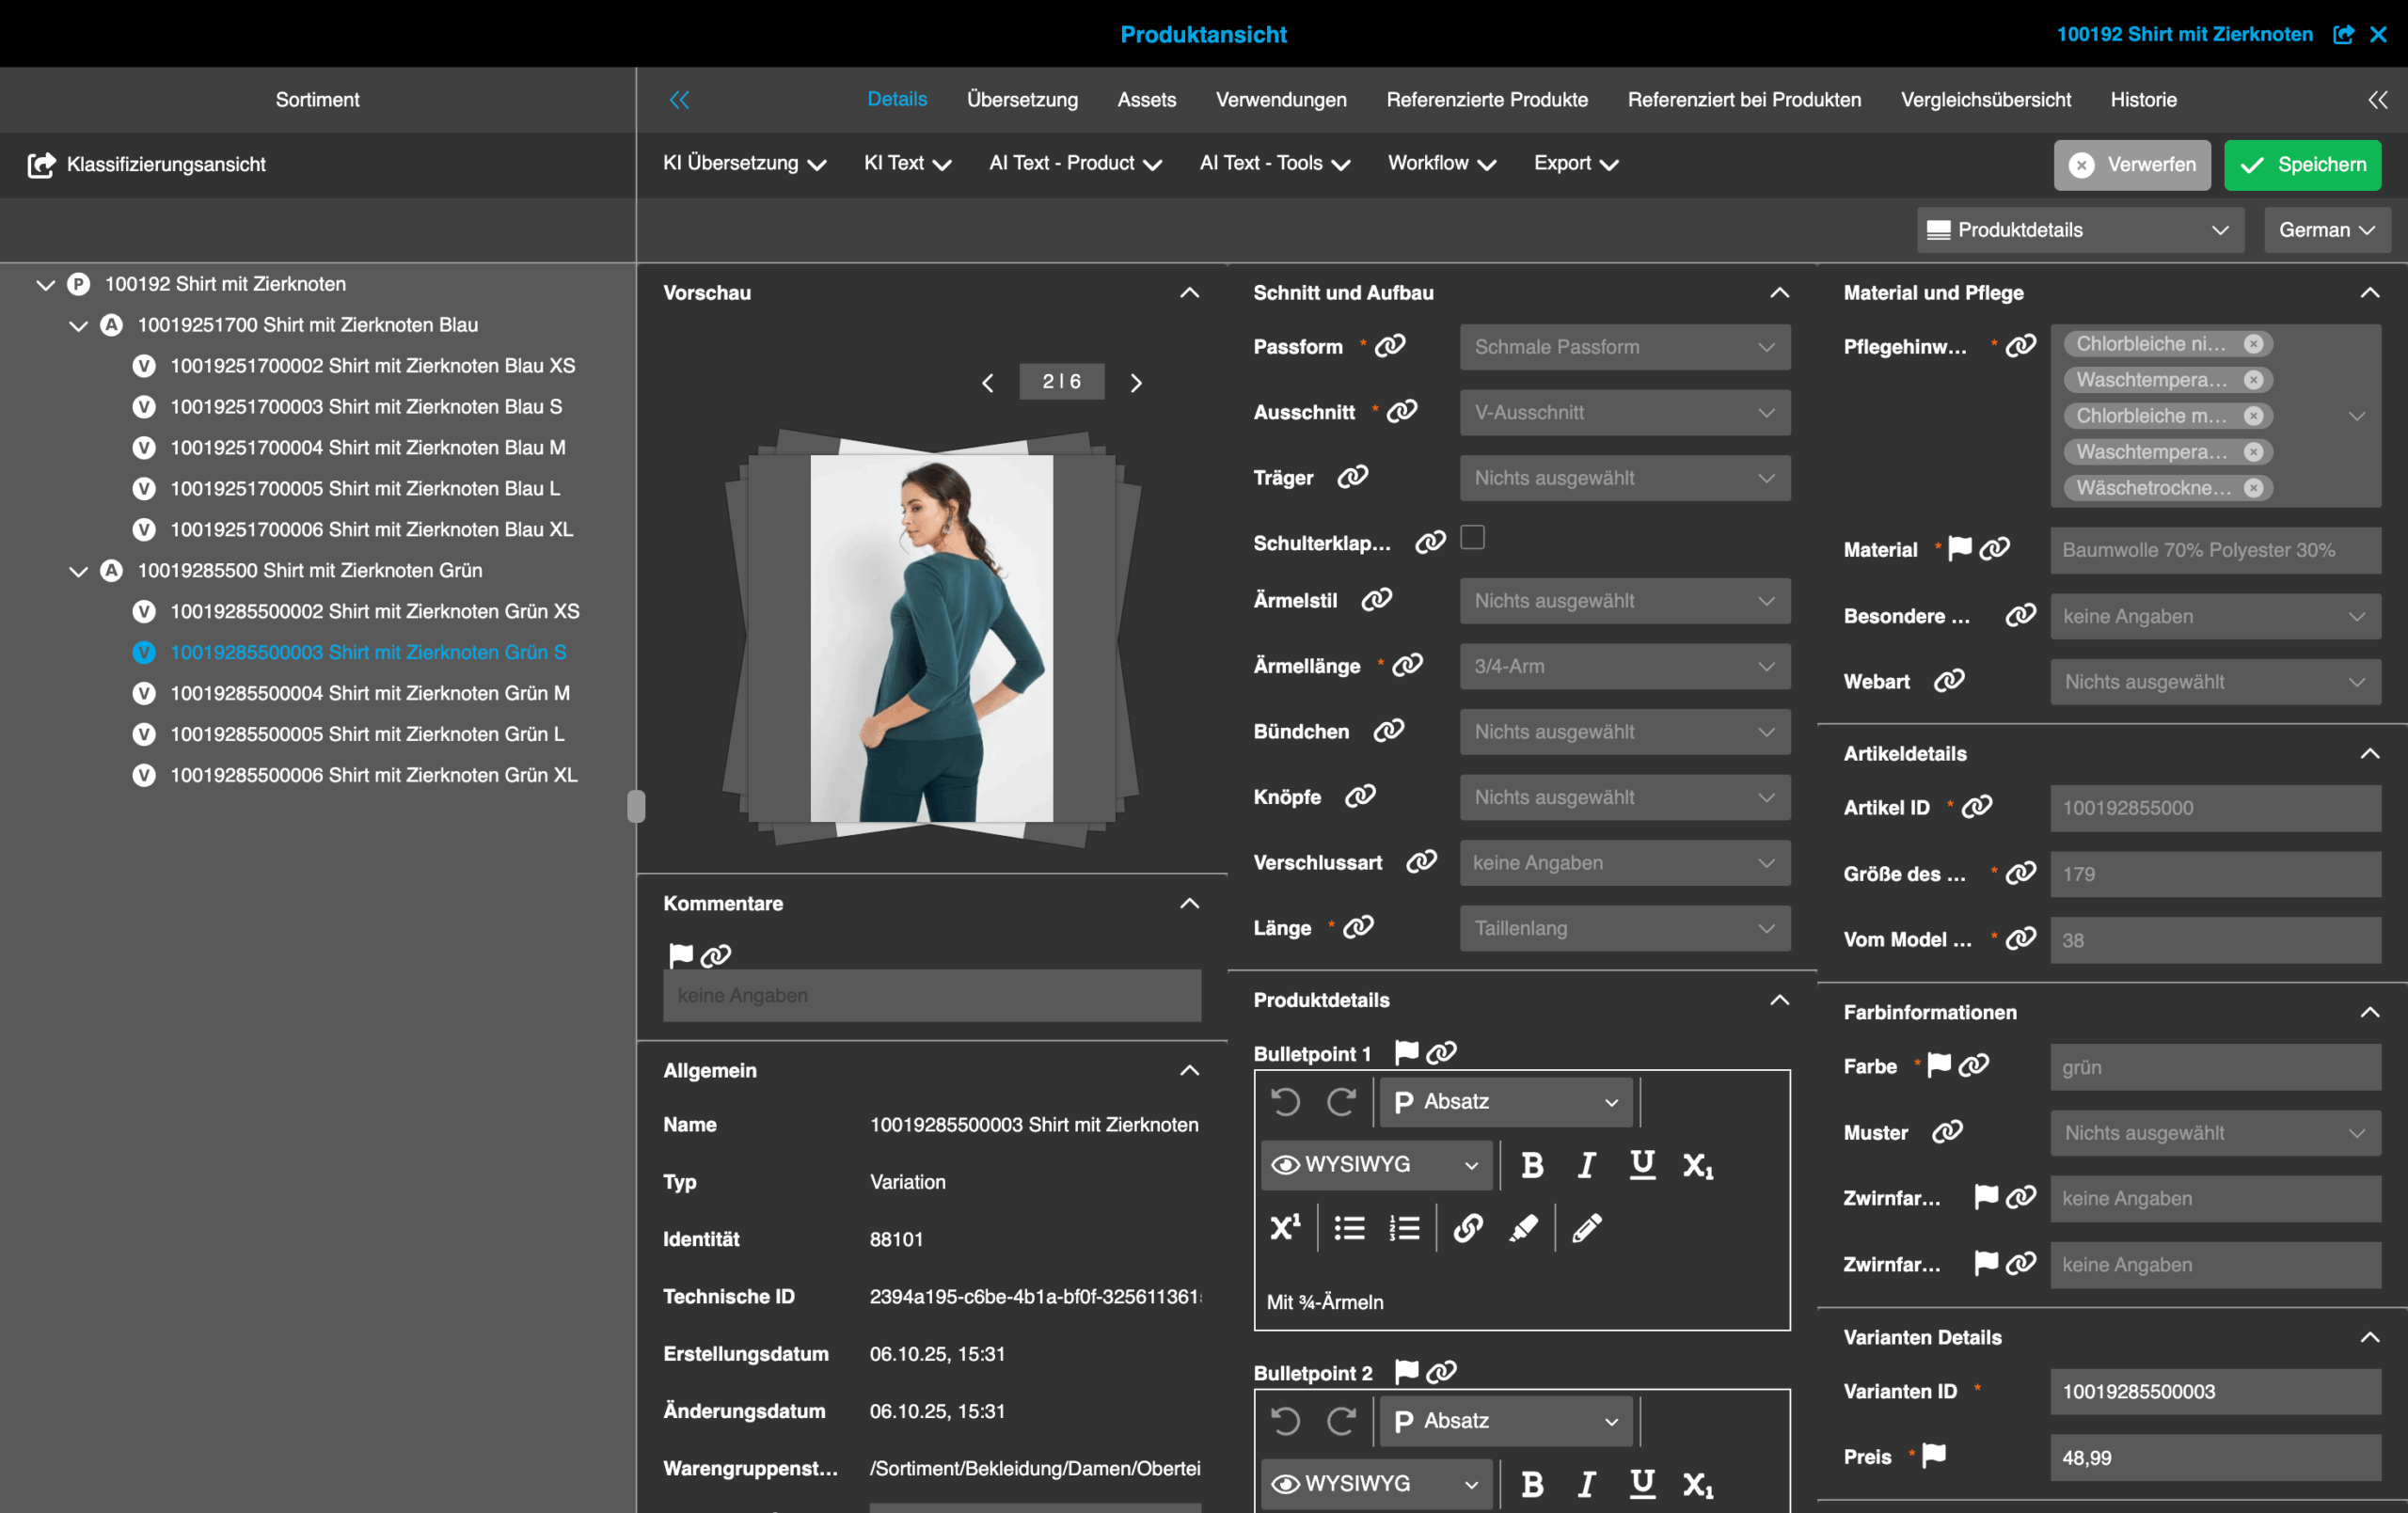
Task: Remove the Wäschetrockner care tag
Action: (x=2253, y=488)
